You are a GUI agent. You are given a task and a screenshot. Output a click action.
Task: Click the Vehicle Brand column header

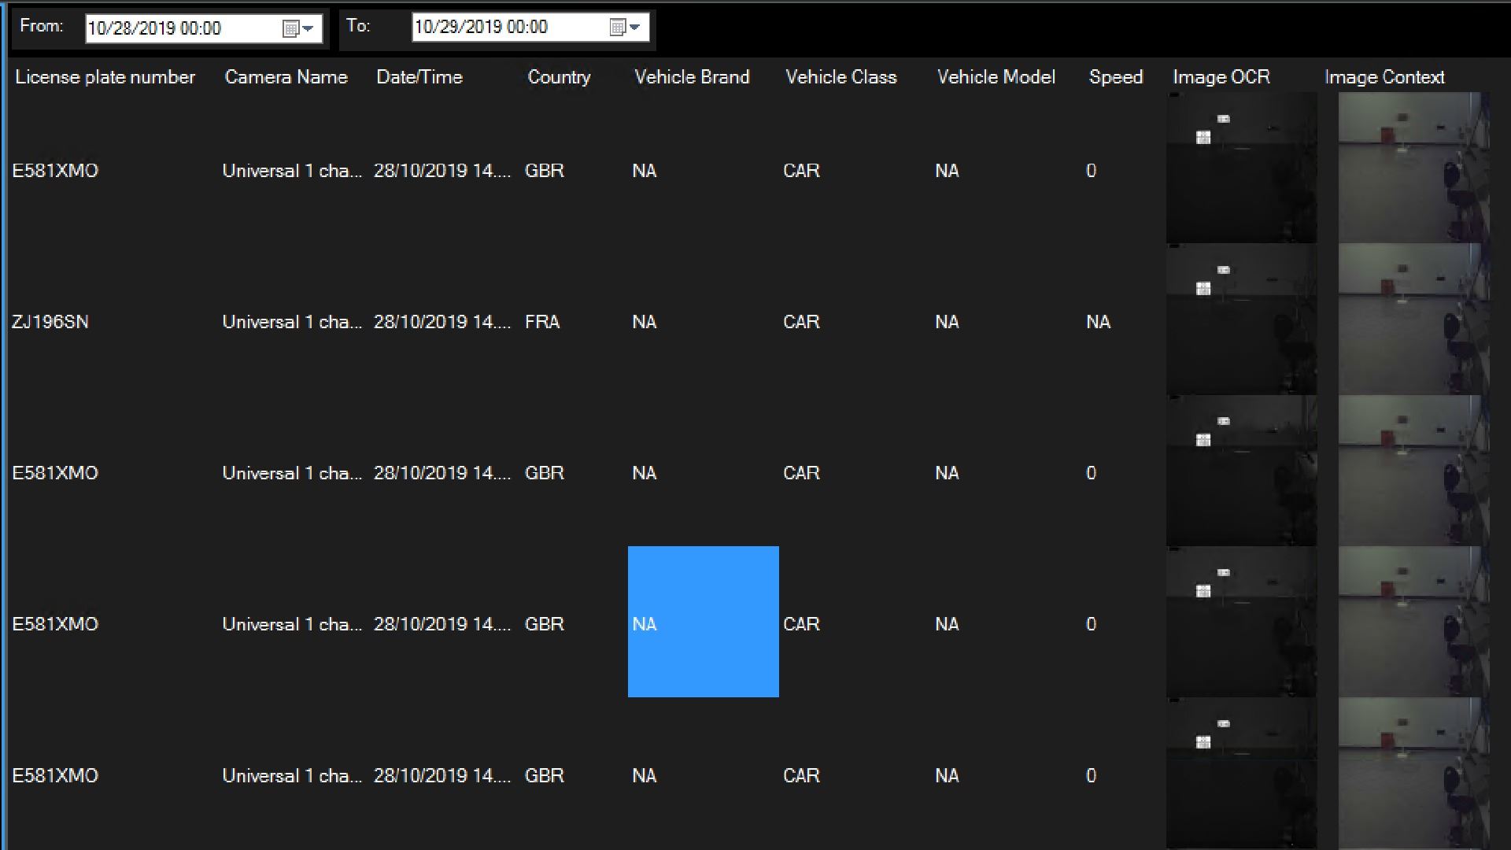691,77
